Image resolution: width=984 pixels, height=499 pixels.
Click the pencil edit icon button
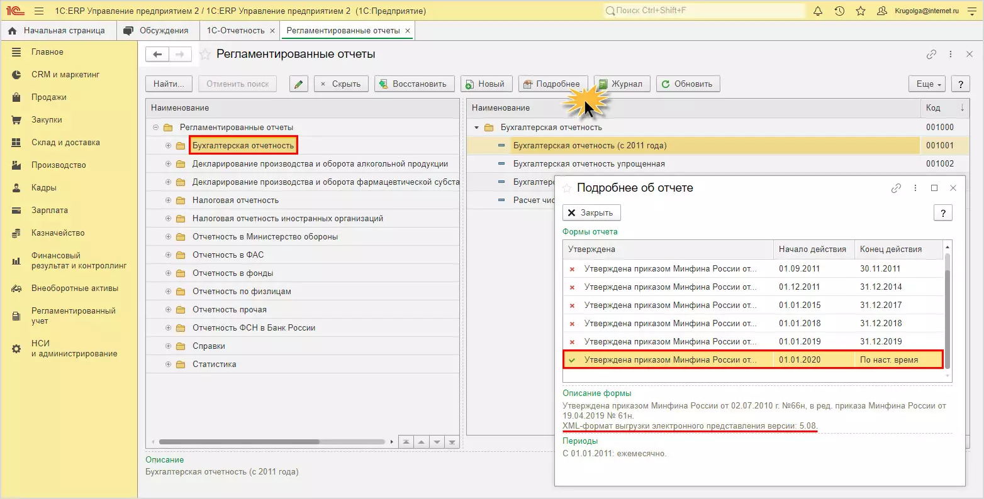tap(299, 84)
